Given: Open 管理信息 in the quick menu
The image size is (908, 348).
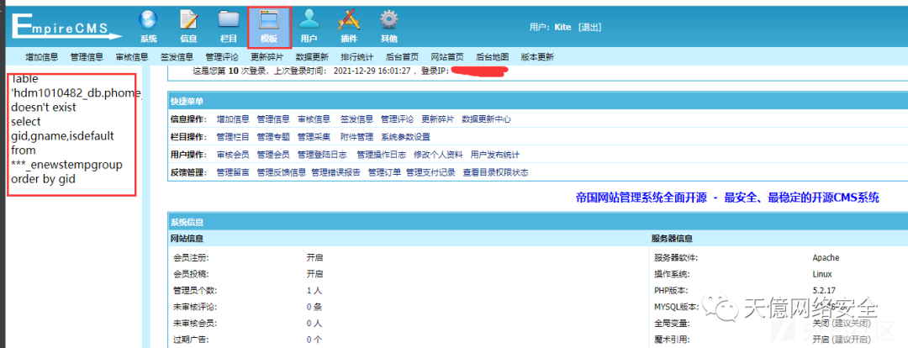Looking at the screenshot, I should (x=273, y=119).
